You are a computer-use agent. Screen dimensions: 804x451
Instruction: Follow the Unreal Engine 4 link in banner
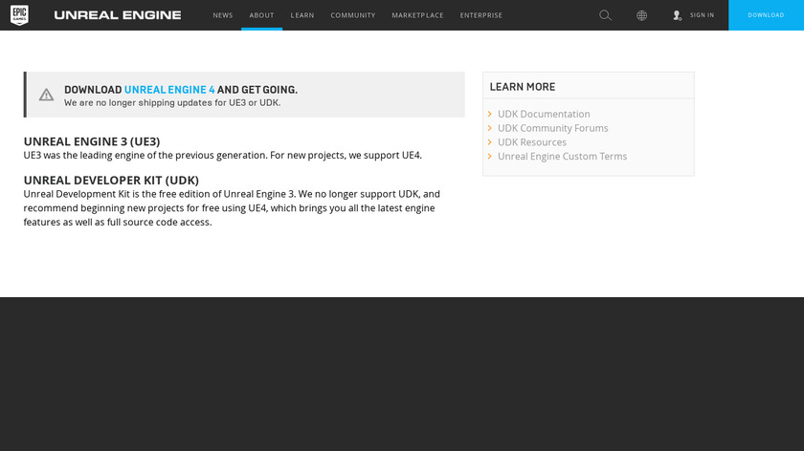click(x=169, y=90)
